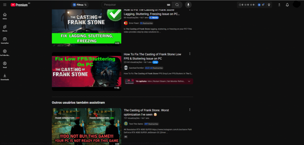Open options menu for Worst optimization video
304x145 pixels.
190,109
